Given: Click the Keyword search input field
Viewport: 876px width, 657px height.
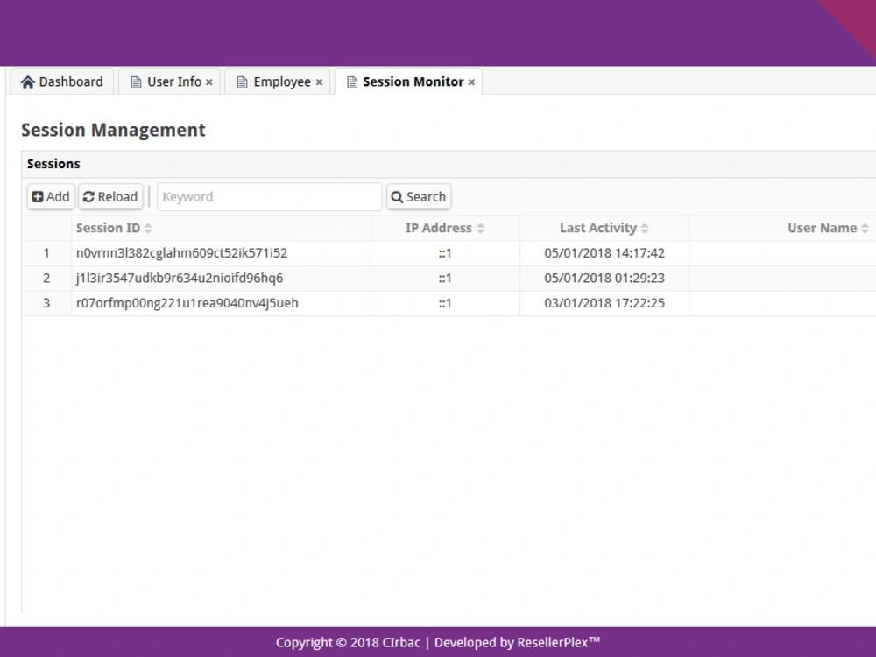Looking at the screenshot, I should (x=269, y=196).
